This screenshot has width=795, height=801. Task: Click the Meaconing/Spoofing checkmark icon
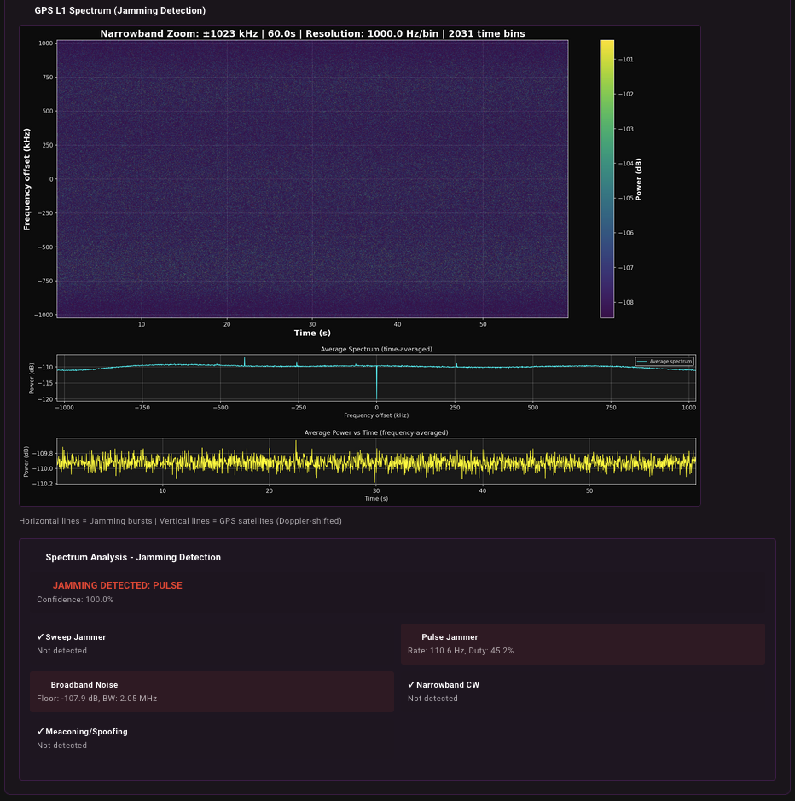coord(40,732)
